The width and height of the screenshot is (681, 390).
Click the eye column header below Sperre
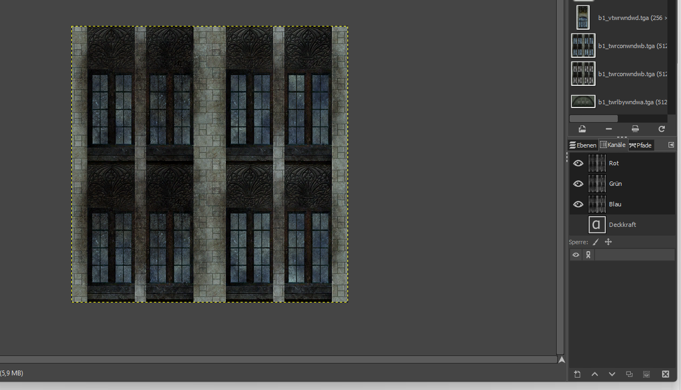coord(576,255)
